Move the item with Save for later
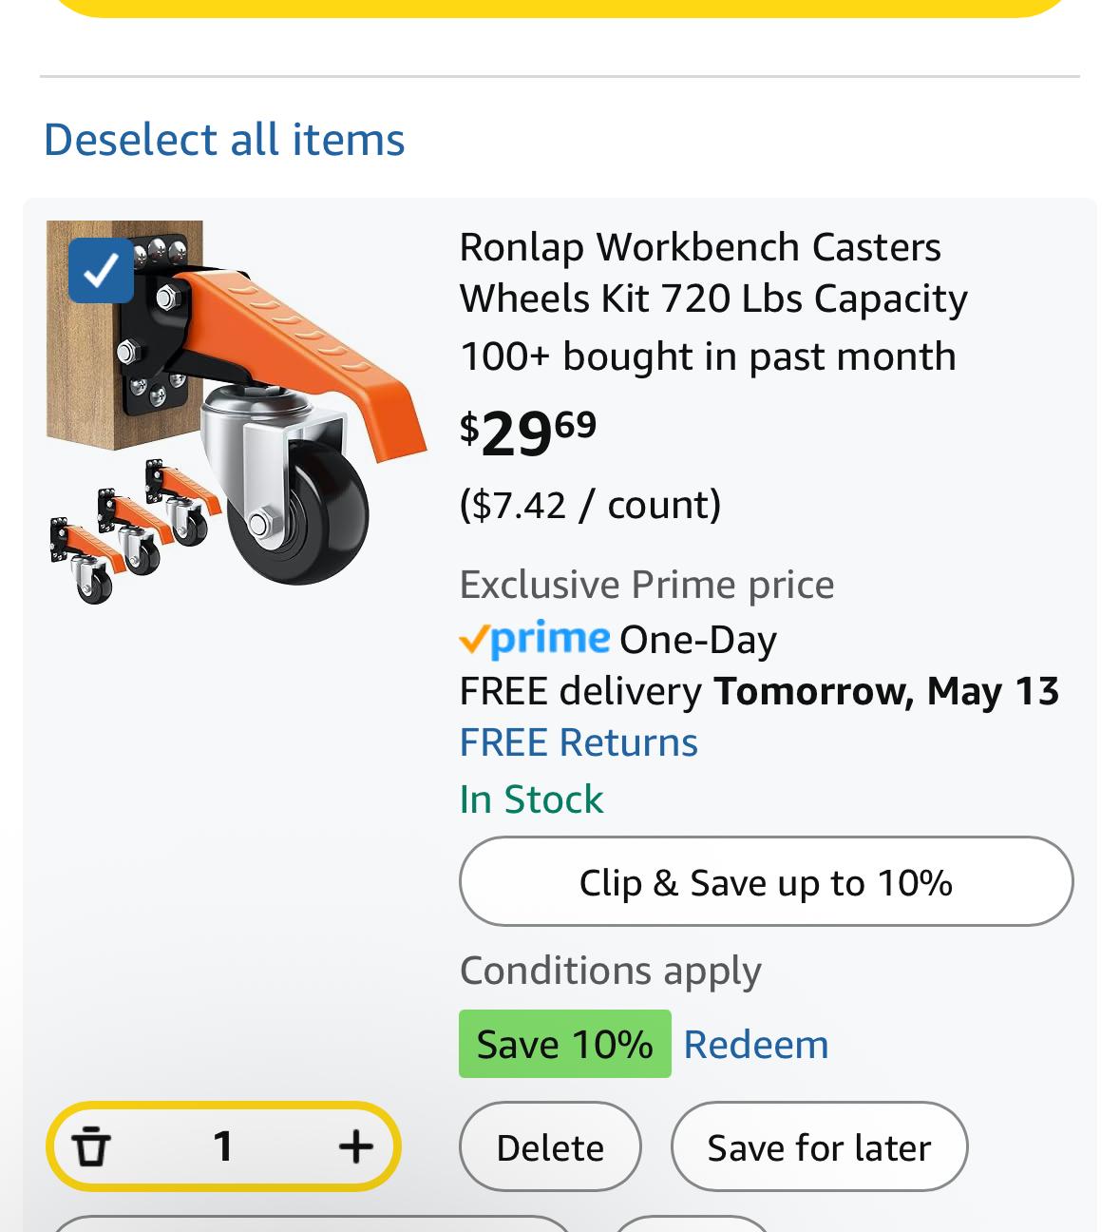Viewport: 1120px width, 1232px height. 819,1147
